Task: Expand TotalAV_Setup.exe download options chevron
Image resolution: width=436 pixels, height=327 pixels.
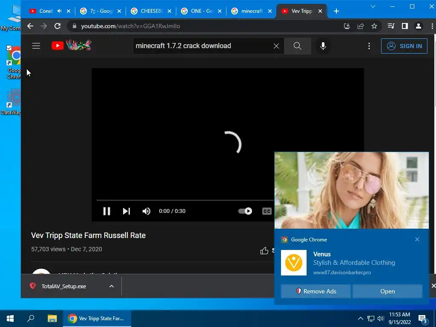Action: (112, 287)
